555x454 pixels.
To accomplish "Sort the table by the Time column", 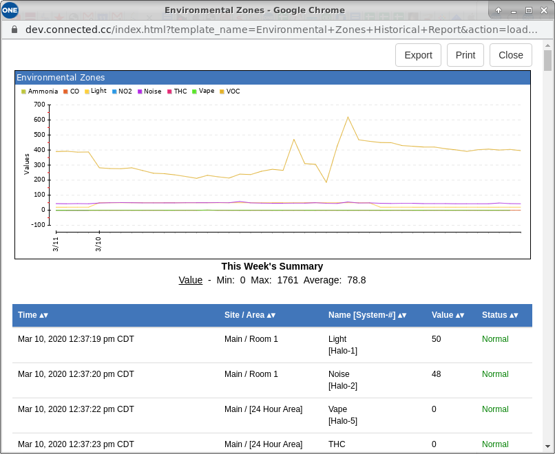I will point(33,315).
